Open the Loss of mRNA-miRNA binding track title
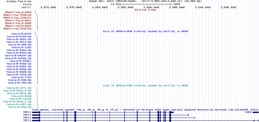The width and height of the screenshot is (259, 122). [x=145, y=86]
